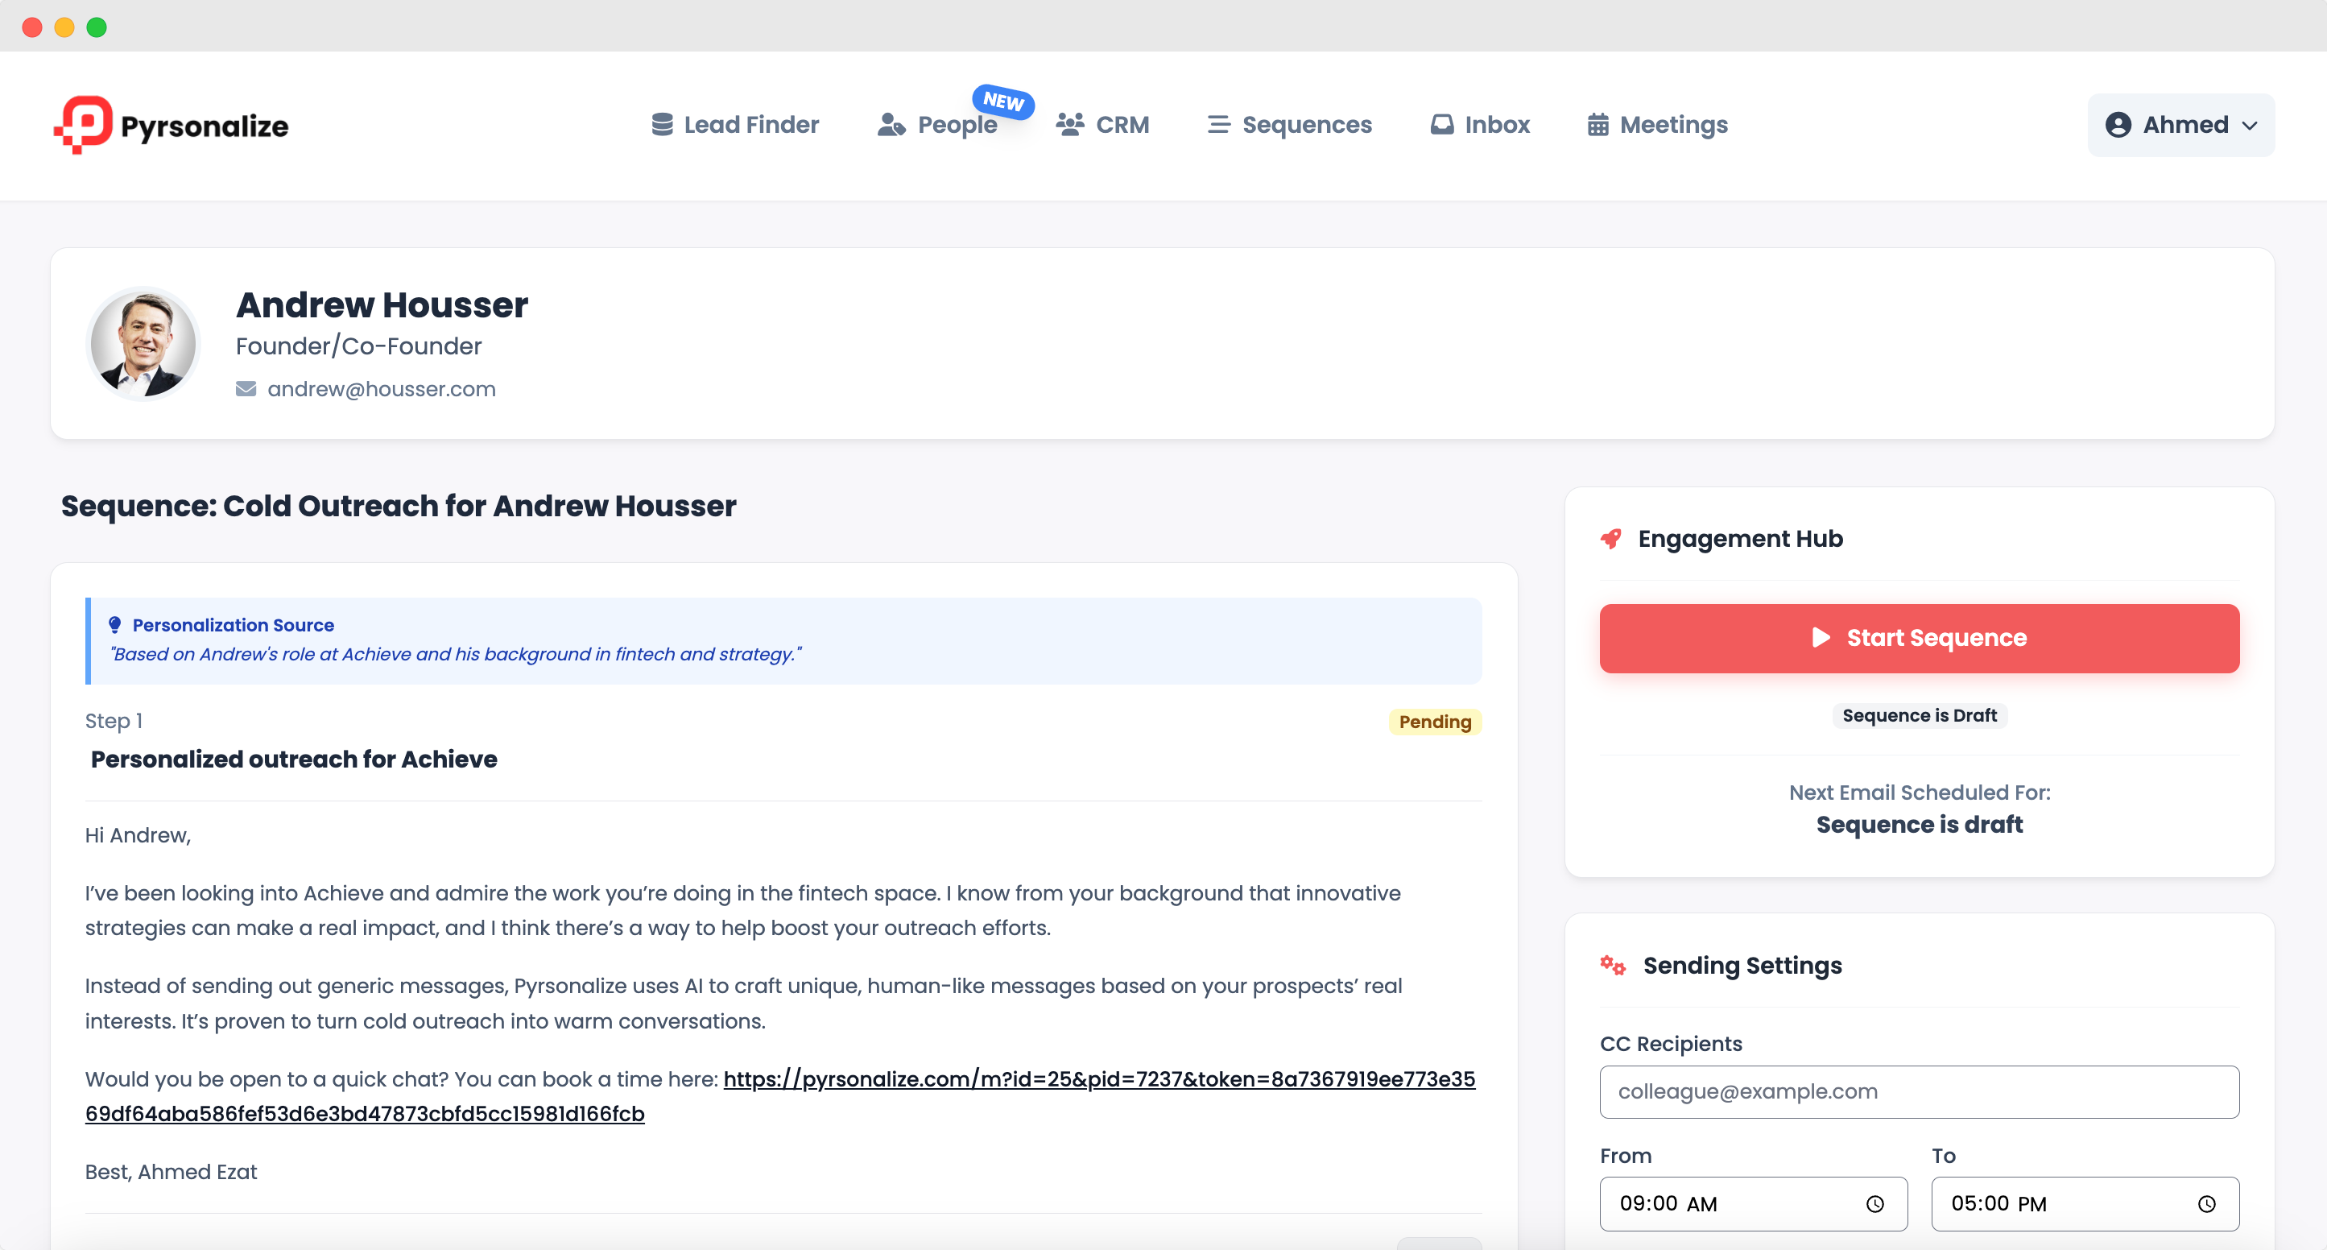Click the From time field 09:00 AM
This screenshot has height=1250, width=2327.
pyautogui.click(x=1754, y=1204)
